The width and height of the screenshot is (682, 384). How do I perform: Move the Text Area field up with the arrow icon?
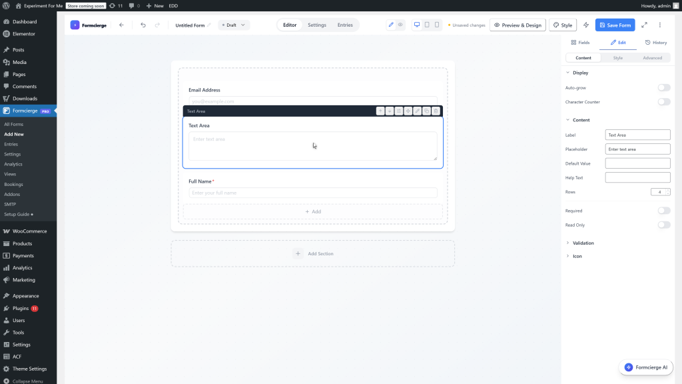[380, 111]
